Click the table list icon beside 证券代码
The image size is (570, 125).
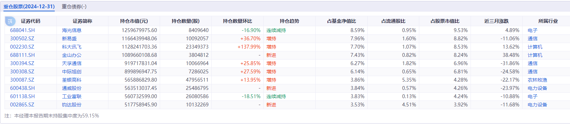[x=10, y=21]
